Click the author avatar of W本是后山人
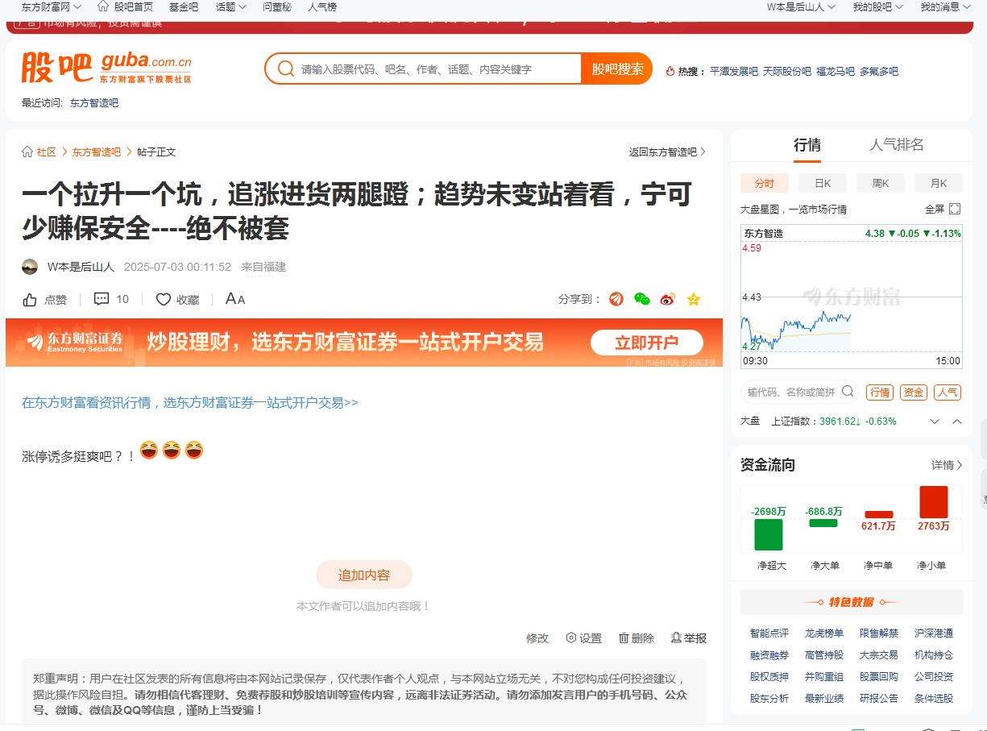Viewport: 987px width, 731px height. (x=30, y=267)
